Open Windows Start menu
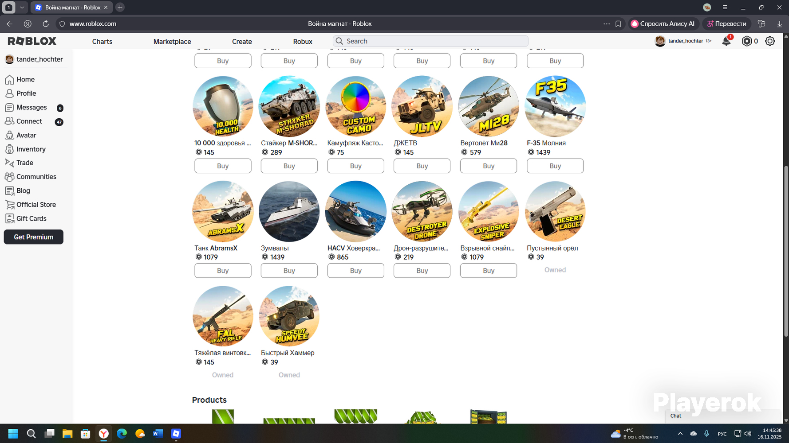Screen dimensions: 789x443 [x=13, y=434]
